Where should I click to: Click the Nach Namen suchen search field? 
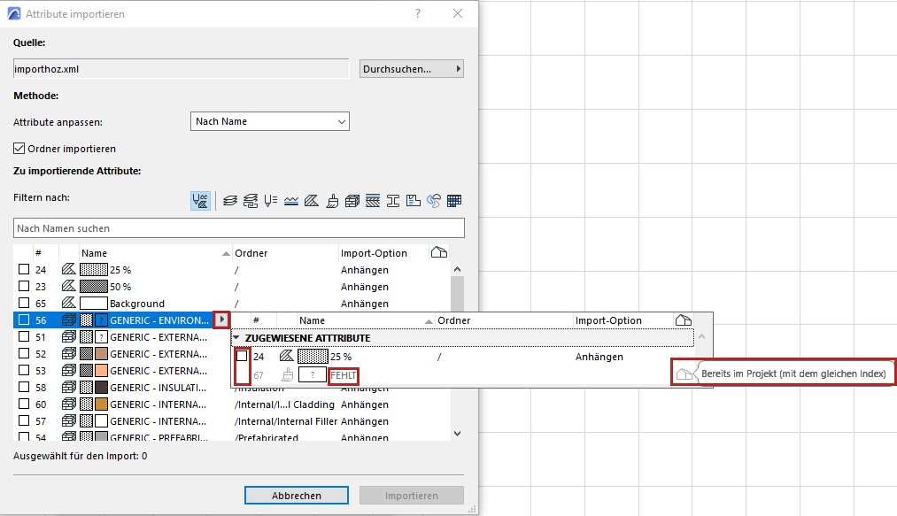[x=238, y=228]
